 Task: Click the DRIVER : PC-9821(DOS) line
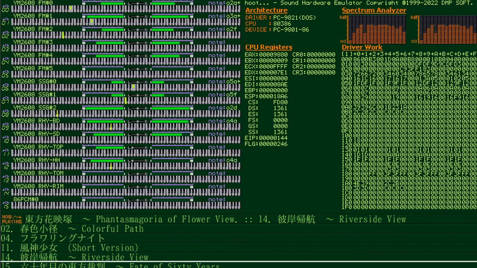pos(280,18)
